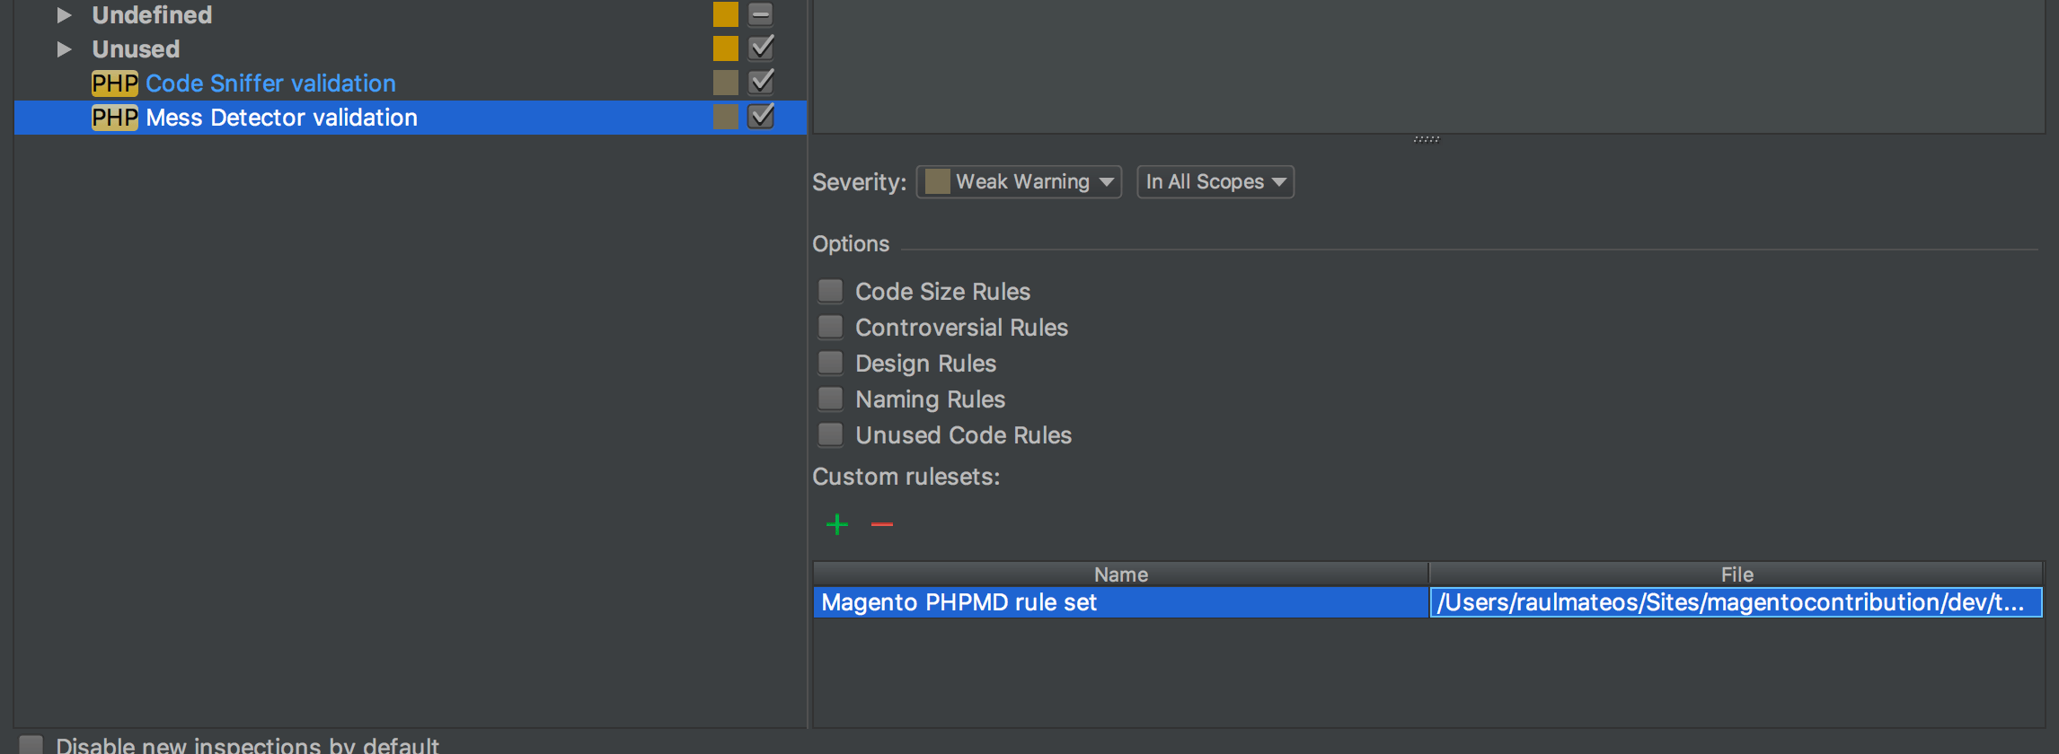This screenshot has height=754, width=2059.
Task: Expand the Unused inspection group
Action: [64, 49]
